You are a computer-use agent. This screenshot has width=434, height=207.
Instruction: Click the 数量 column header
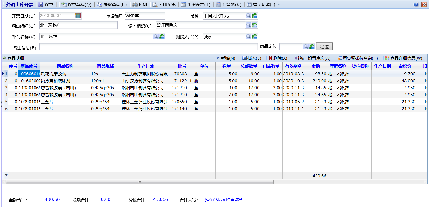point(227,66)
